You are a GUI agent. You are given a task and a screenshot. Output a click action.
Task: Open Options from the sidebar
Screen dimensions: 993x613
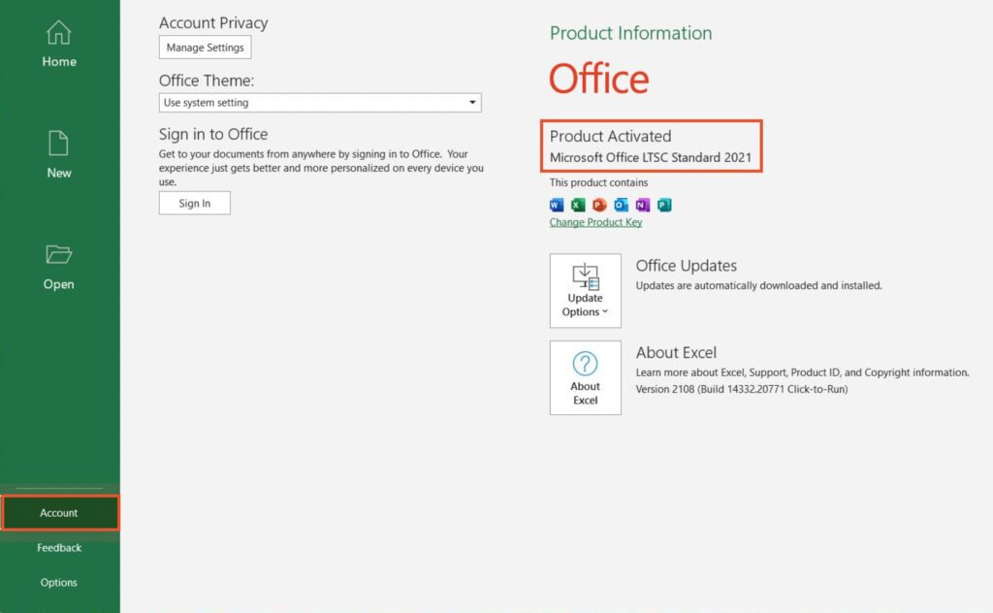pyautogui.click(x=59, y=583)
